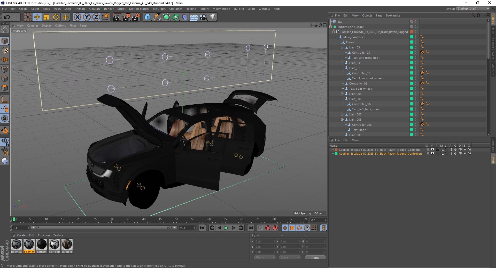Click Geometry layer orange color swatch
This screenshot has width=496, height=268.
(336, 149)
